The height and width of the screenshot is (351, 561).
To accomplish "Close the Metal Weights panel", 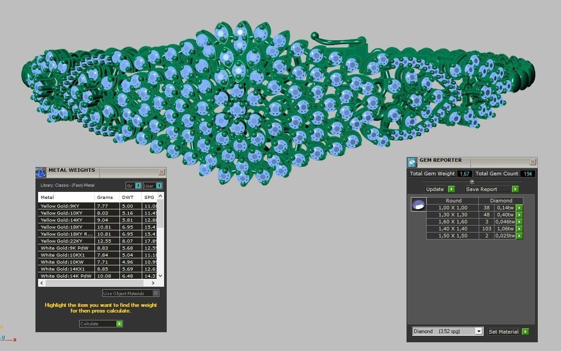I will click(161, 172).
